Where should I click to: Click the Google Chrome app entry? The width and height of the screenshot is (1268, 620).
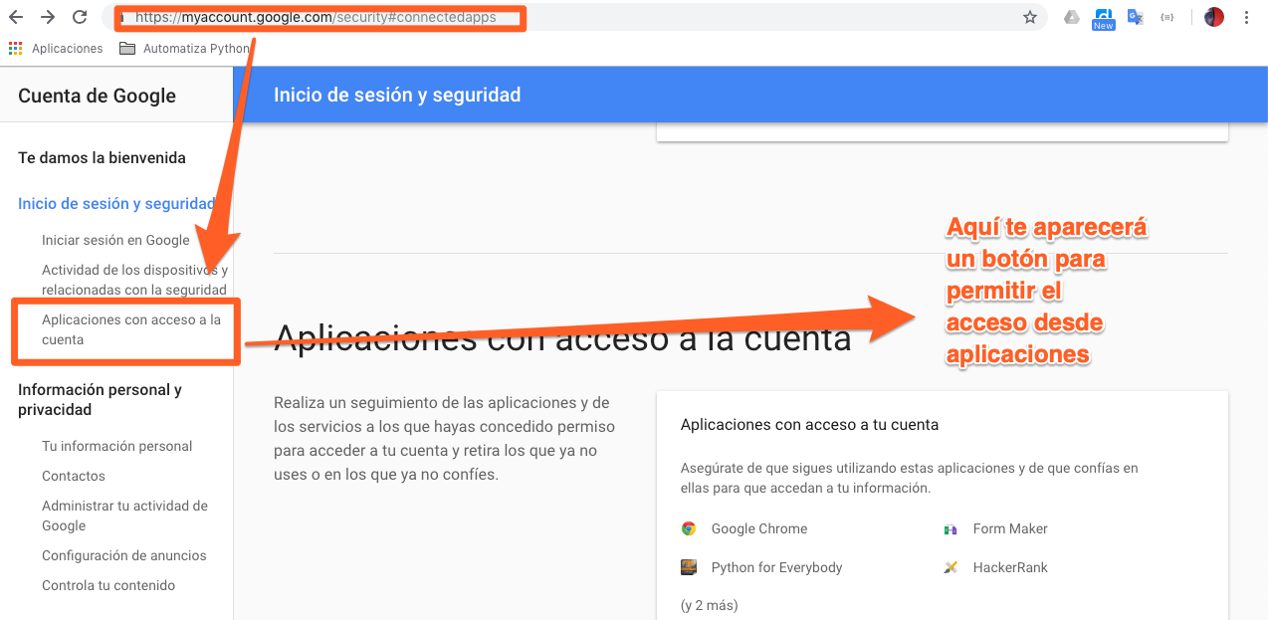click(x=758, y=528)
